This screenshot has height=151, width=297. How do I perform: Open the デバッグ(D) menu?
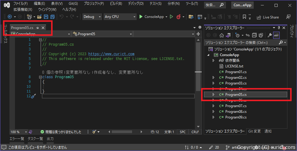[x=136, y=4]
